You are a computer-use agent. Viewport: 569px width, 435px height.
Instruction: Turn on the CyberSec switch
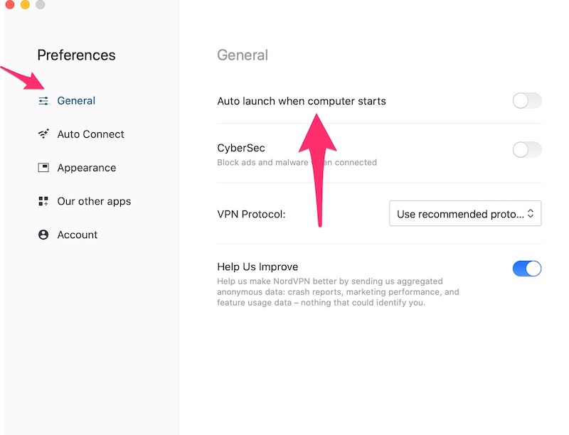click(526, 149)
